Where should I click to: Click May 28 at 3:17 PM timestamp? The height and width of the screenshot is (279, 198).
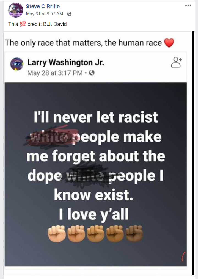tap(55, 73)
